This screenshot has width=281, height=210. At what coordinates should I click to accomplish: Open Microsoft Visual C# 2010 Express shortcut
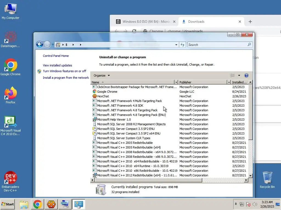pyautogui.click(x=10, y=126)
